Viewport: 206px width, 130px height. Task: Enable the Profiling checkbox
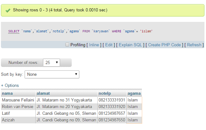point(67,44)
